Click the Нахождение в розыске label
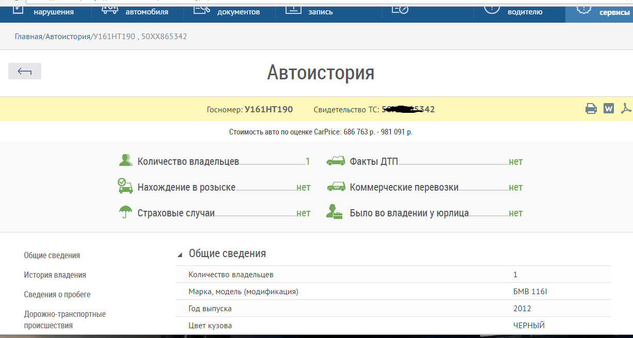The height and width of the screenshot is (338, 633). 186,187
